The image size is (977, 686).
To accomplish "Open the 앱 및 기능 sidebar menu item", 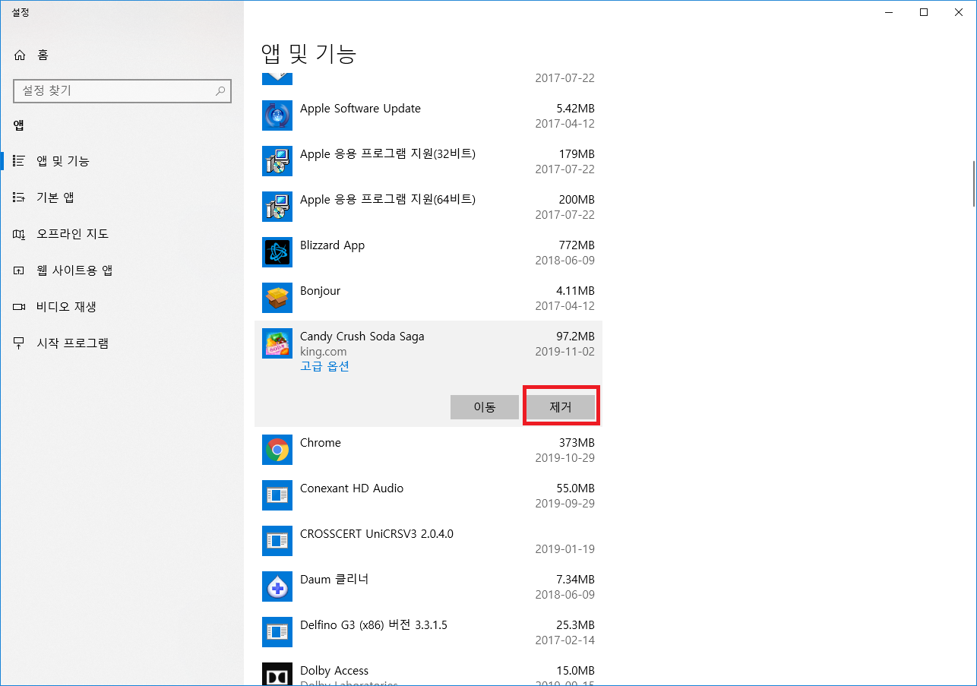I will [x=122, y=161].
